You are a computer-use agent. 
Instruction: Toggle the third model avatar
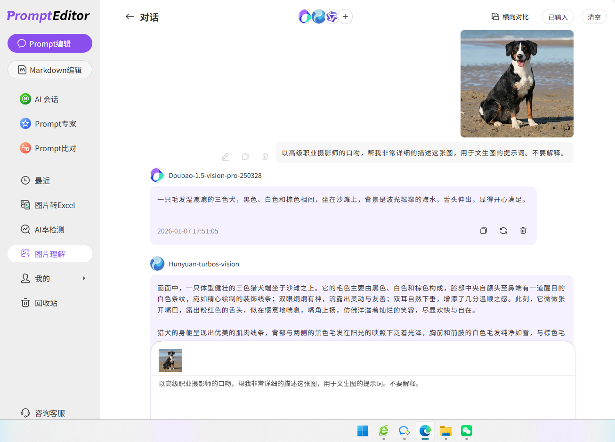(x=332, y=16)
